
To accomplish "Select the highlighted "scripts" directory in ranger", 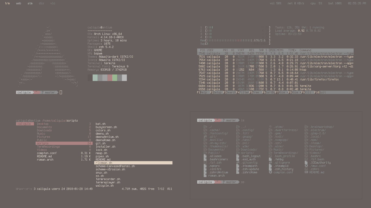I will tap(64, 143).
